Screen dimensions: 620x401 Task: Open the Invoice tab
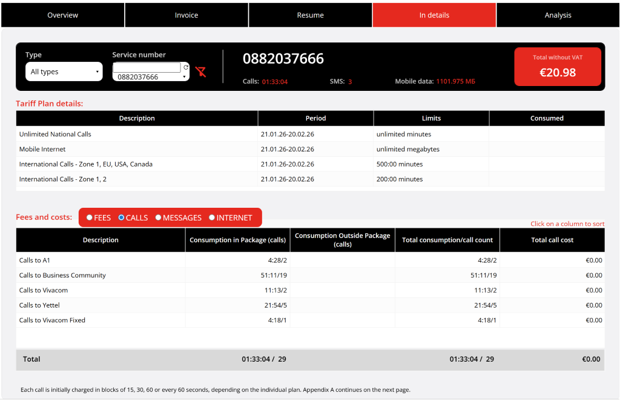[x=186, y=15]
